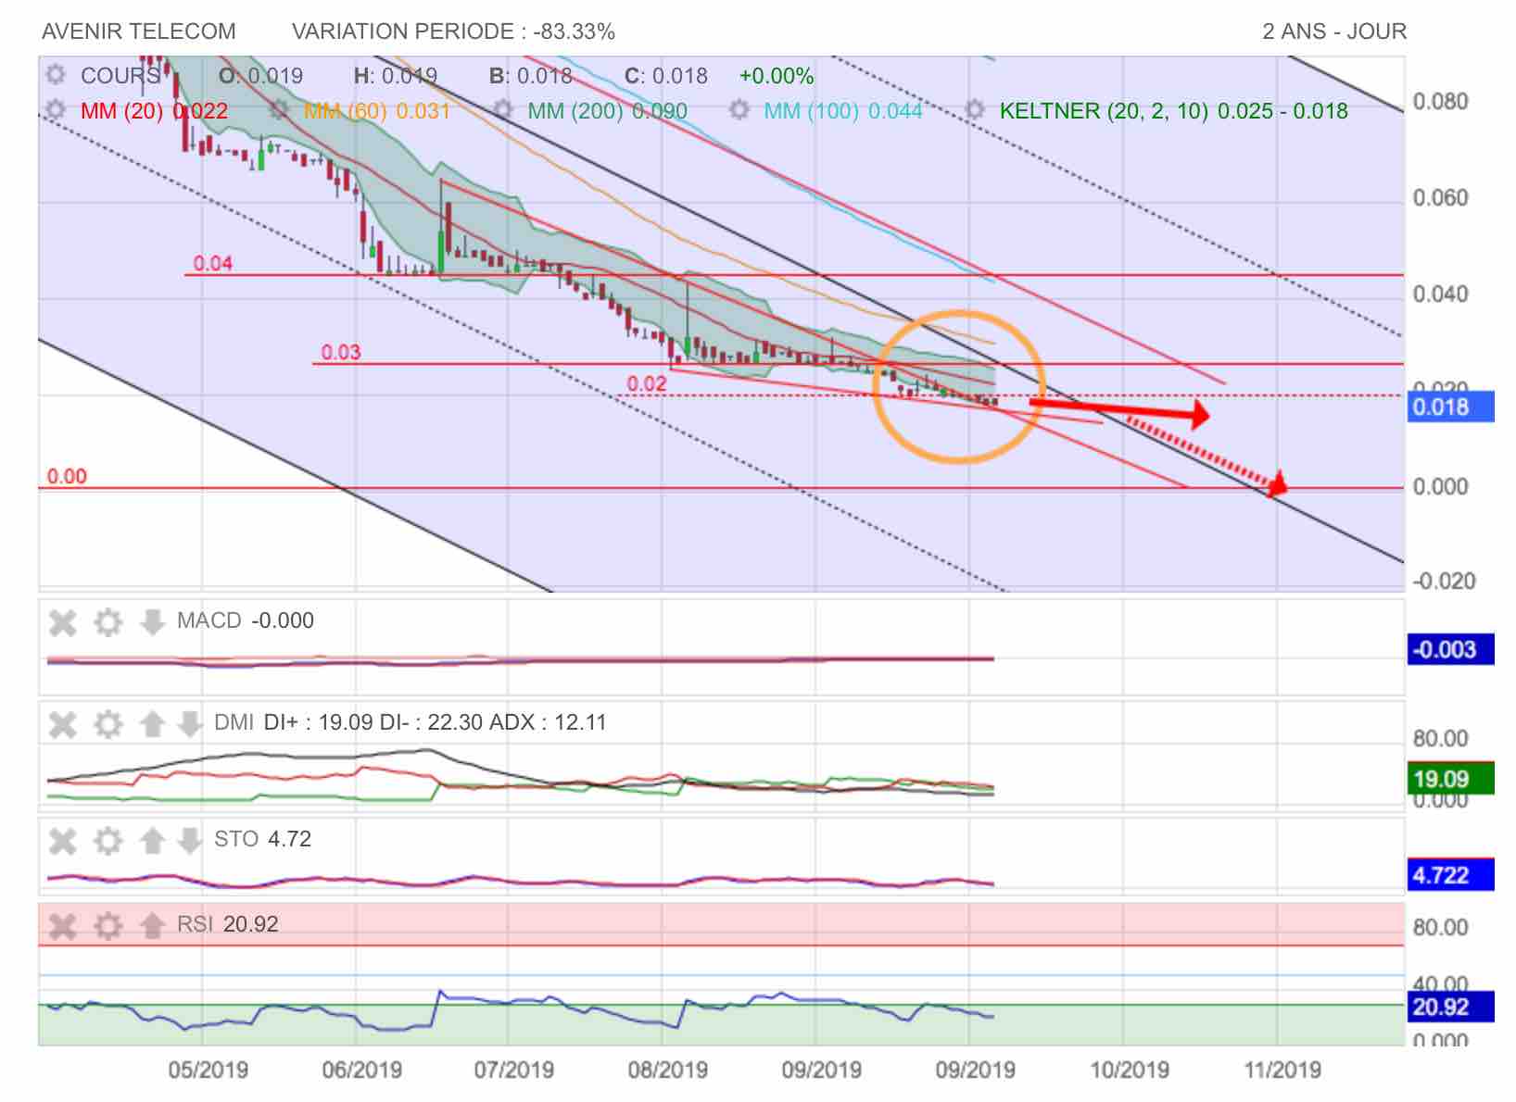Click the RSI 20.92 label
1516x1102 pixels.
228,924
